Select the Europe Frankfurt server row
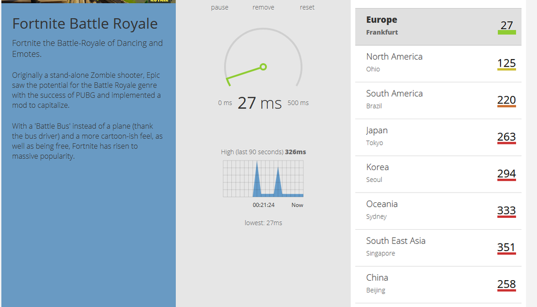The width and height of the screenshot is (537, 307). click(x=438, y=26)
